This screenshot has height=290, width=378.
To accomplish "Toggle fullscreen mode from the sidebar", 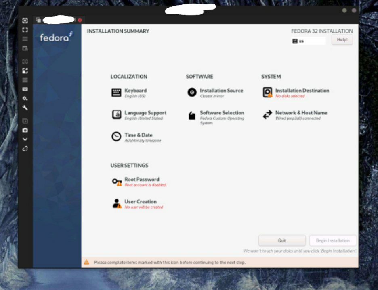I will pos(25,30).
